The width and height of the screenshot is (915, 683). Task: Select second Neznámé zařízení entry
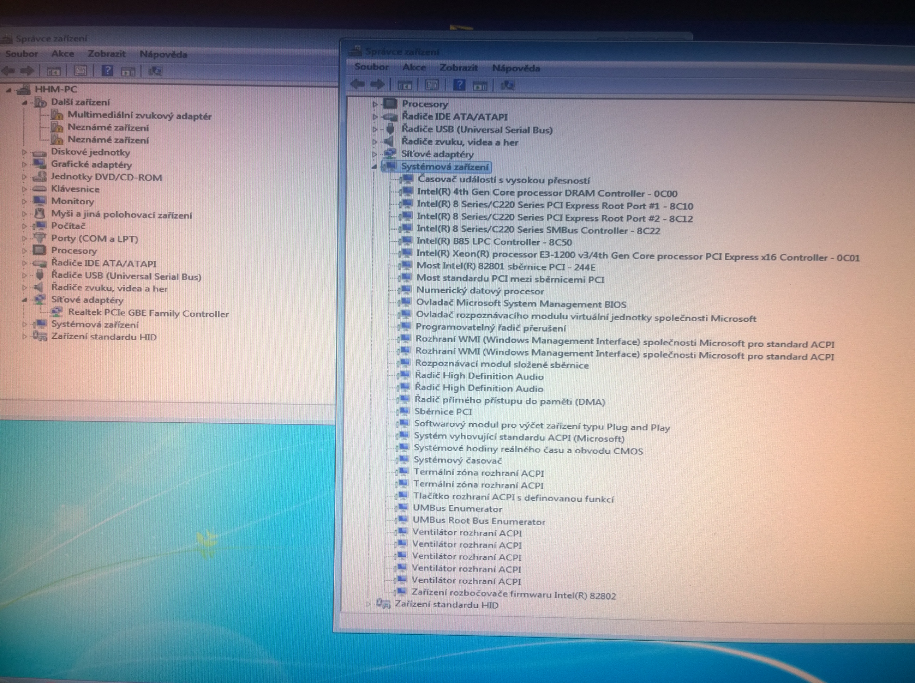pos(108,140)
